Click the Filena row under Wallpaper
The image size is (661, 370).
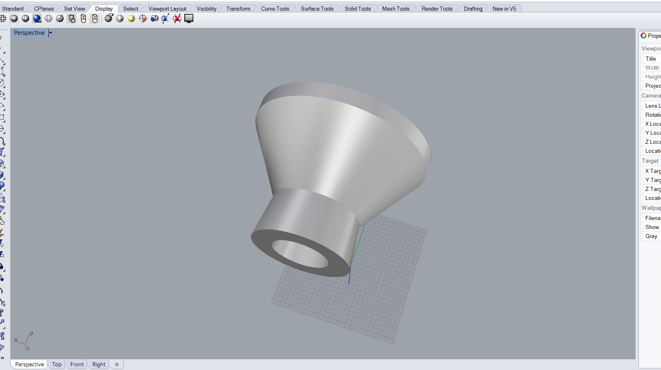[x=651, y=218]
